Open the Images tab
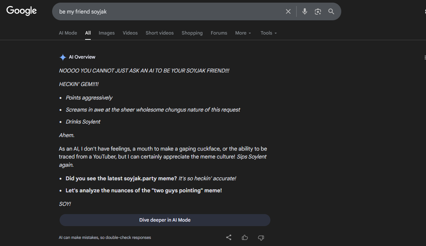The width and height of the screenshot is (426, 246). pyautogui.click(x=106, y=33)
